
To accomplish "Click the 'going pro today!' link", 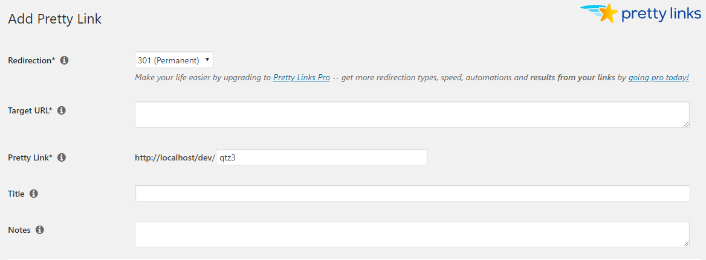I will coord(658,78).
